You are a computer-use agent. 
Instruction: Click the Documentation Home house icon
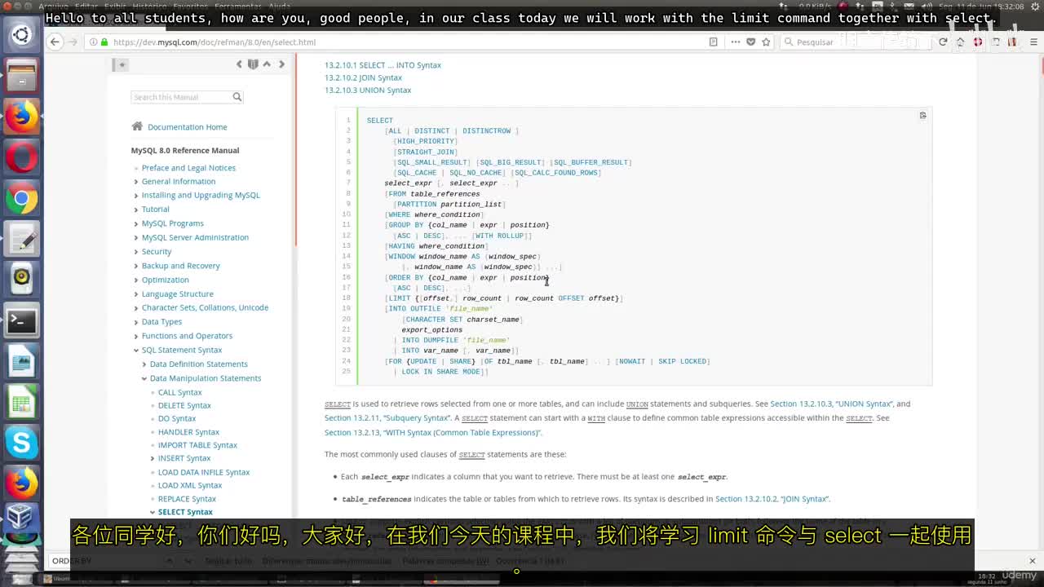click(137, 126)
